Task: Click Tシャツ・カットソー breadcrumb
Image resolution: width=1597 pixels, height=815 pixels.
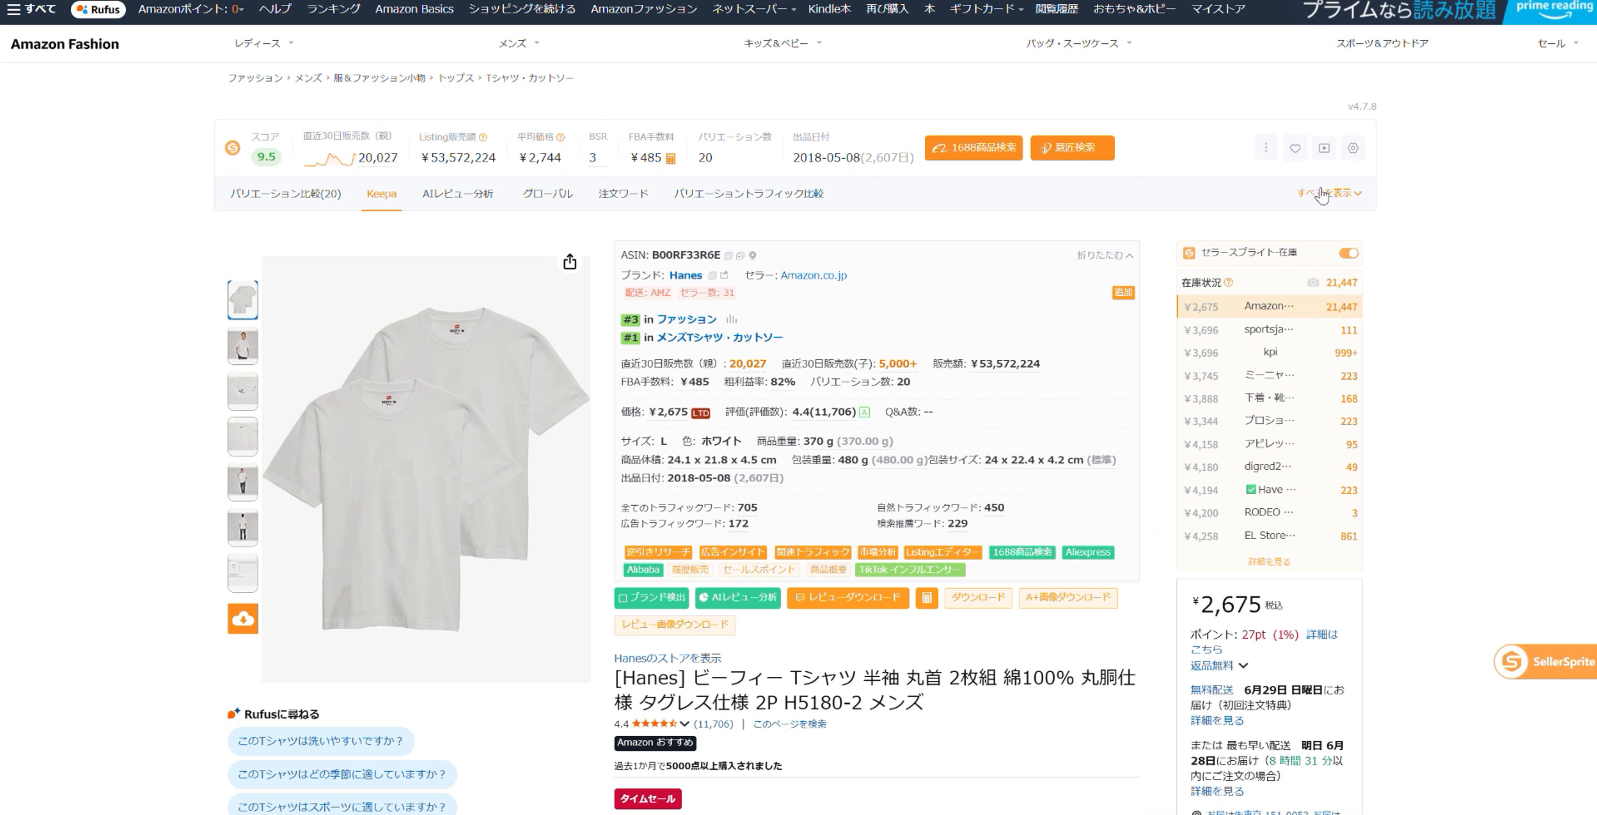Action: click(x=529, y=78)
